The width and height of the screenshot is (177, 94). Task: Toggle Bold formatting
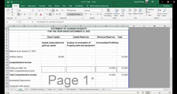(19, 14)
